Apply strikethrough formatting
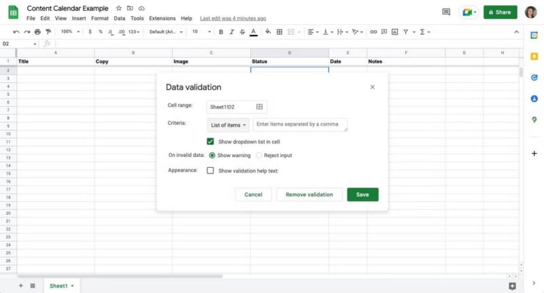This screenshot has width=544, height=293. tap(242, 32)
